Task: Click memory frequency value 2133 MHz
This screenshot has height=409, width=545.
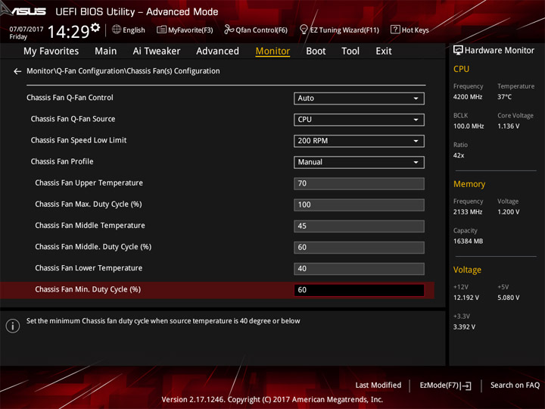Action: pos(468,212)
